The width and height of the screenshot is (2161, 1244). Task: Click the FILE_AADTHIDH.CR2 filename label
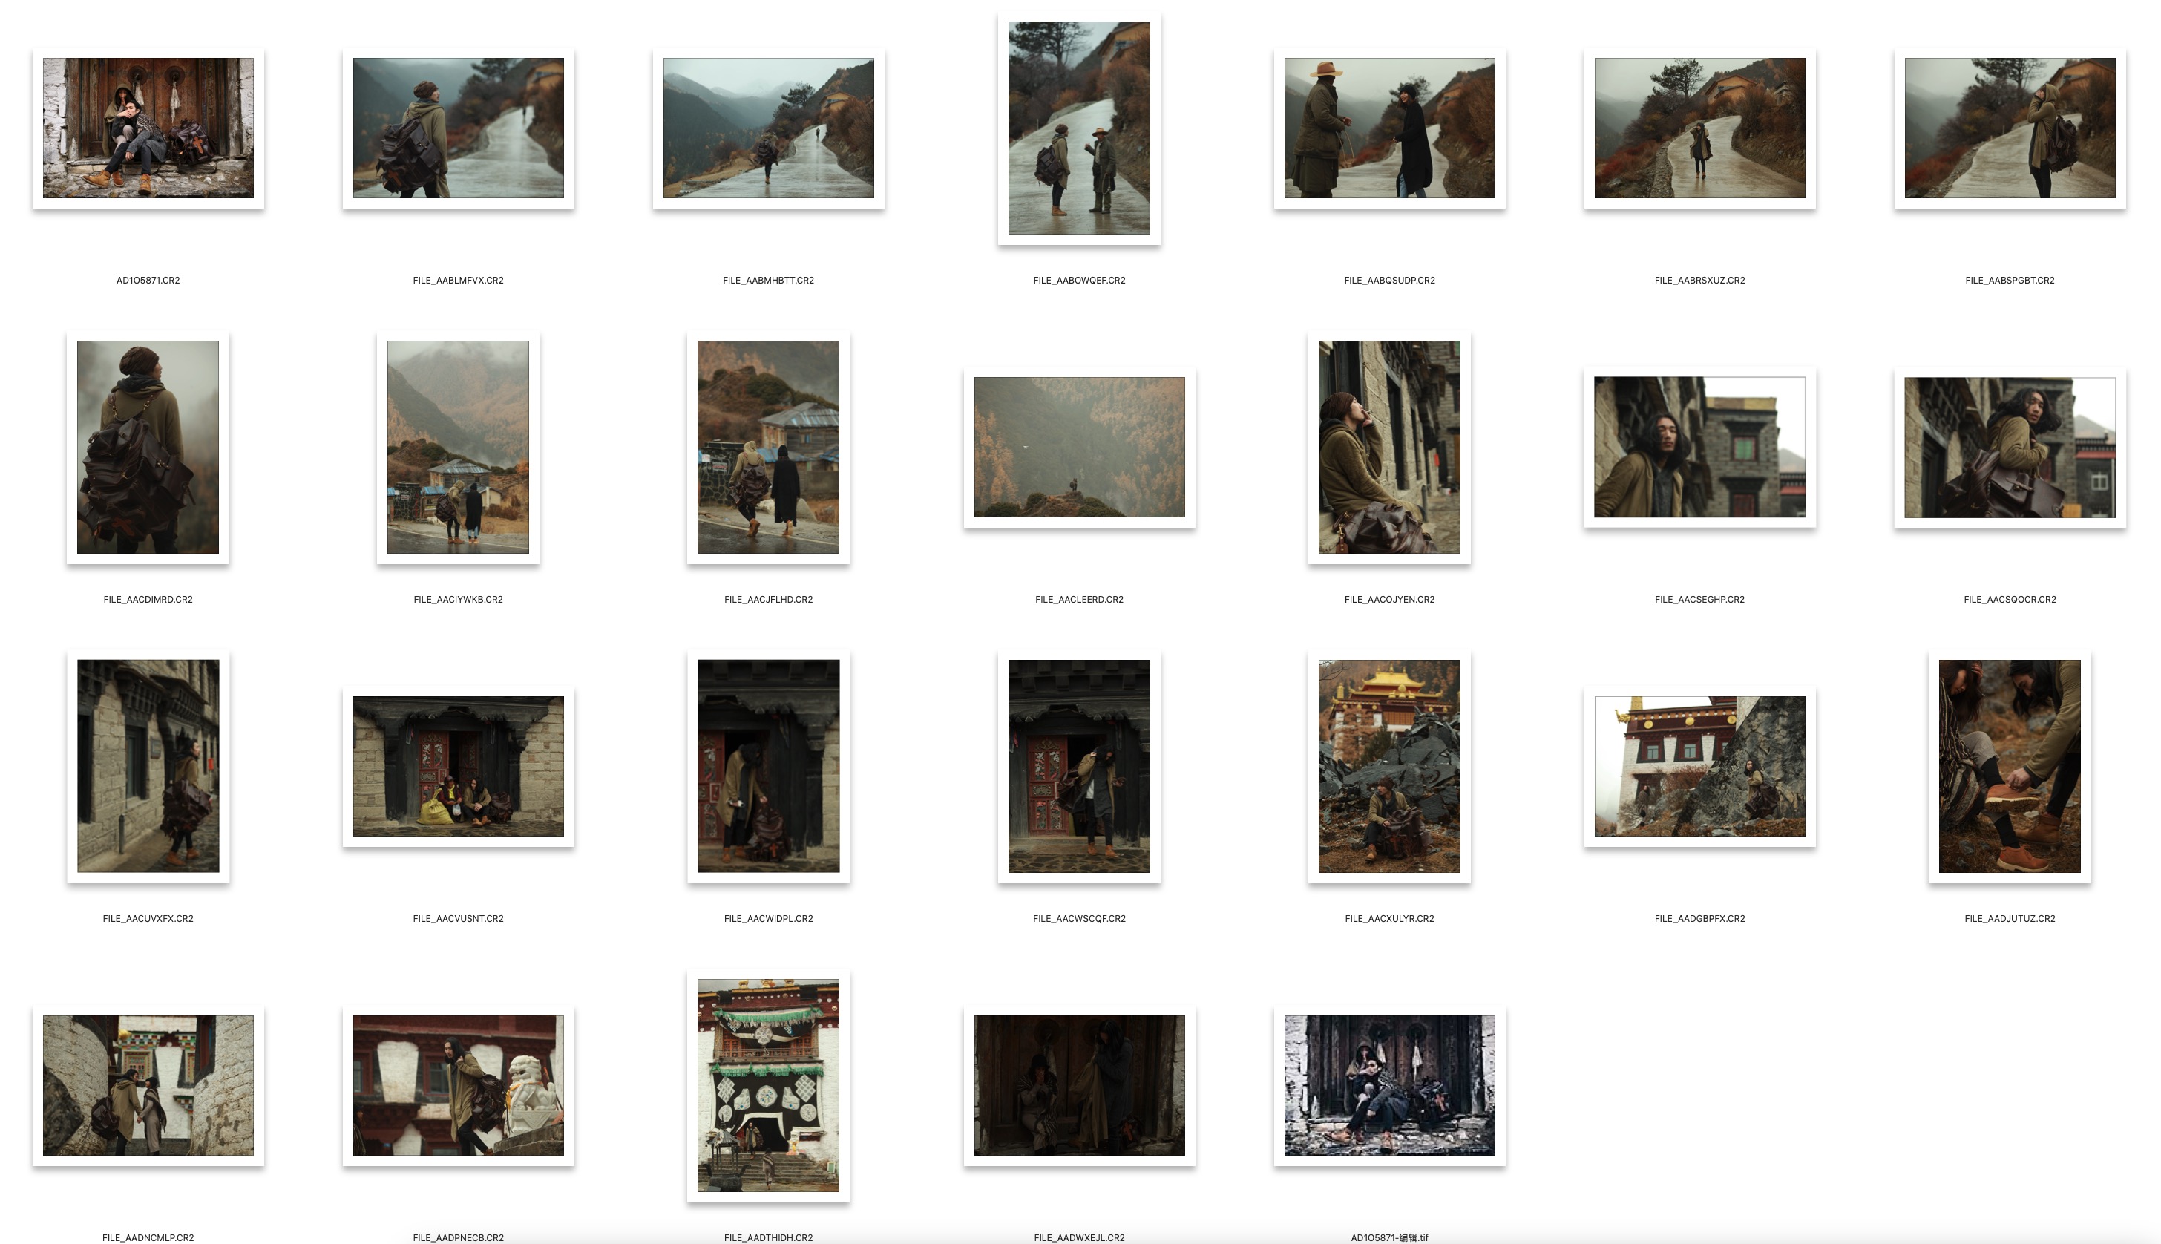tap(768, 1237)
